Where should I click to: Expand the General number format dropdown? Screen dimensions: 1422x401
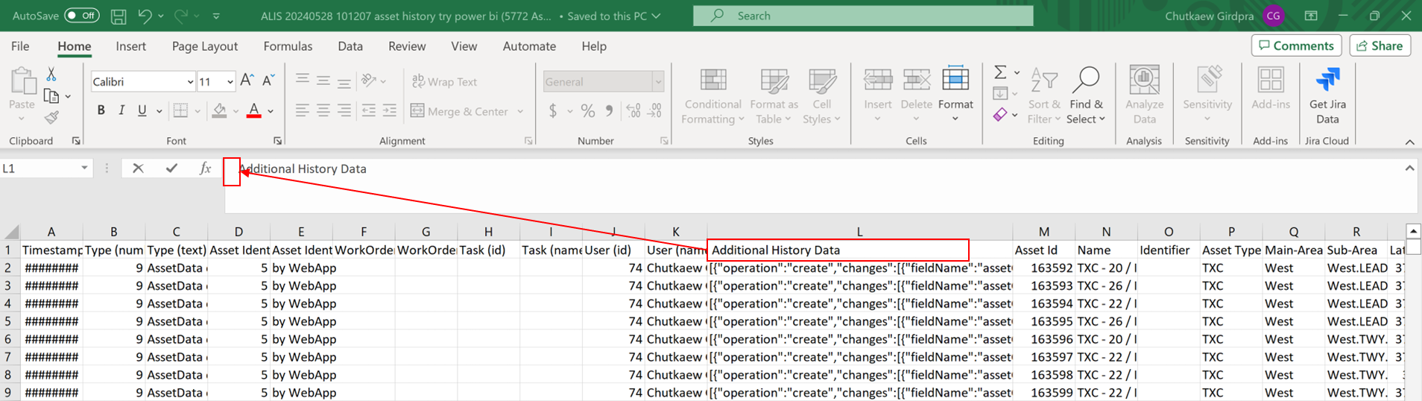pyautogui.click(x=658, y=82)
